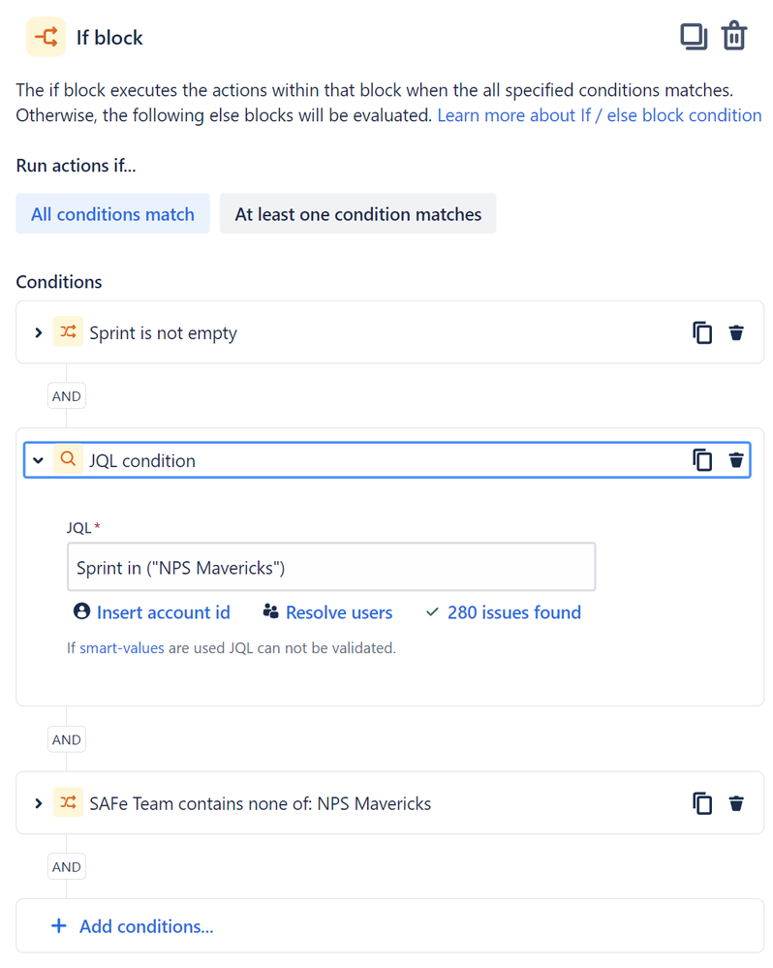Duplicate the If block component
Image resolution: width=773 pixels, height=968 pixels.
pos(694,37)
